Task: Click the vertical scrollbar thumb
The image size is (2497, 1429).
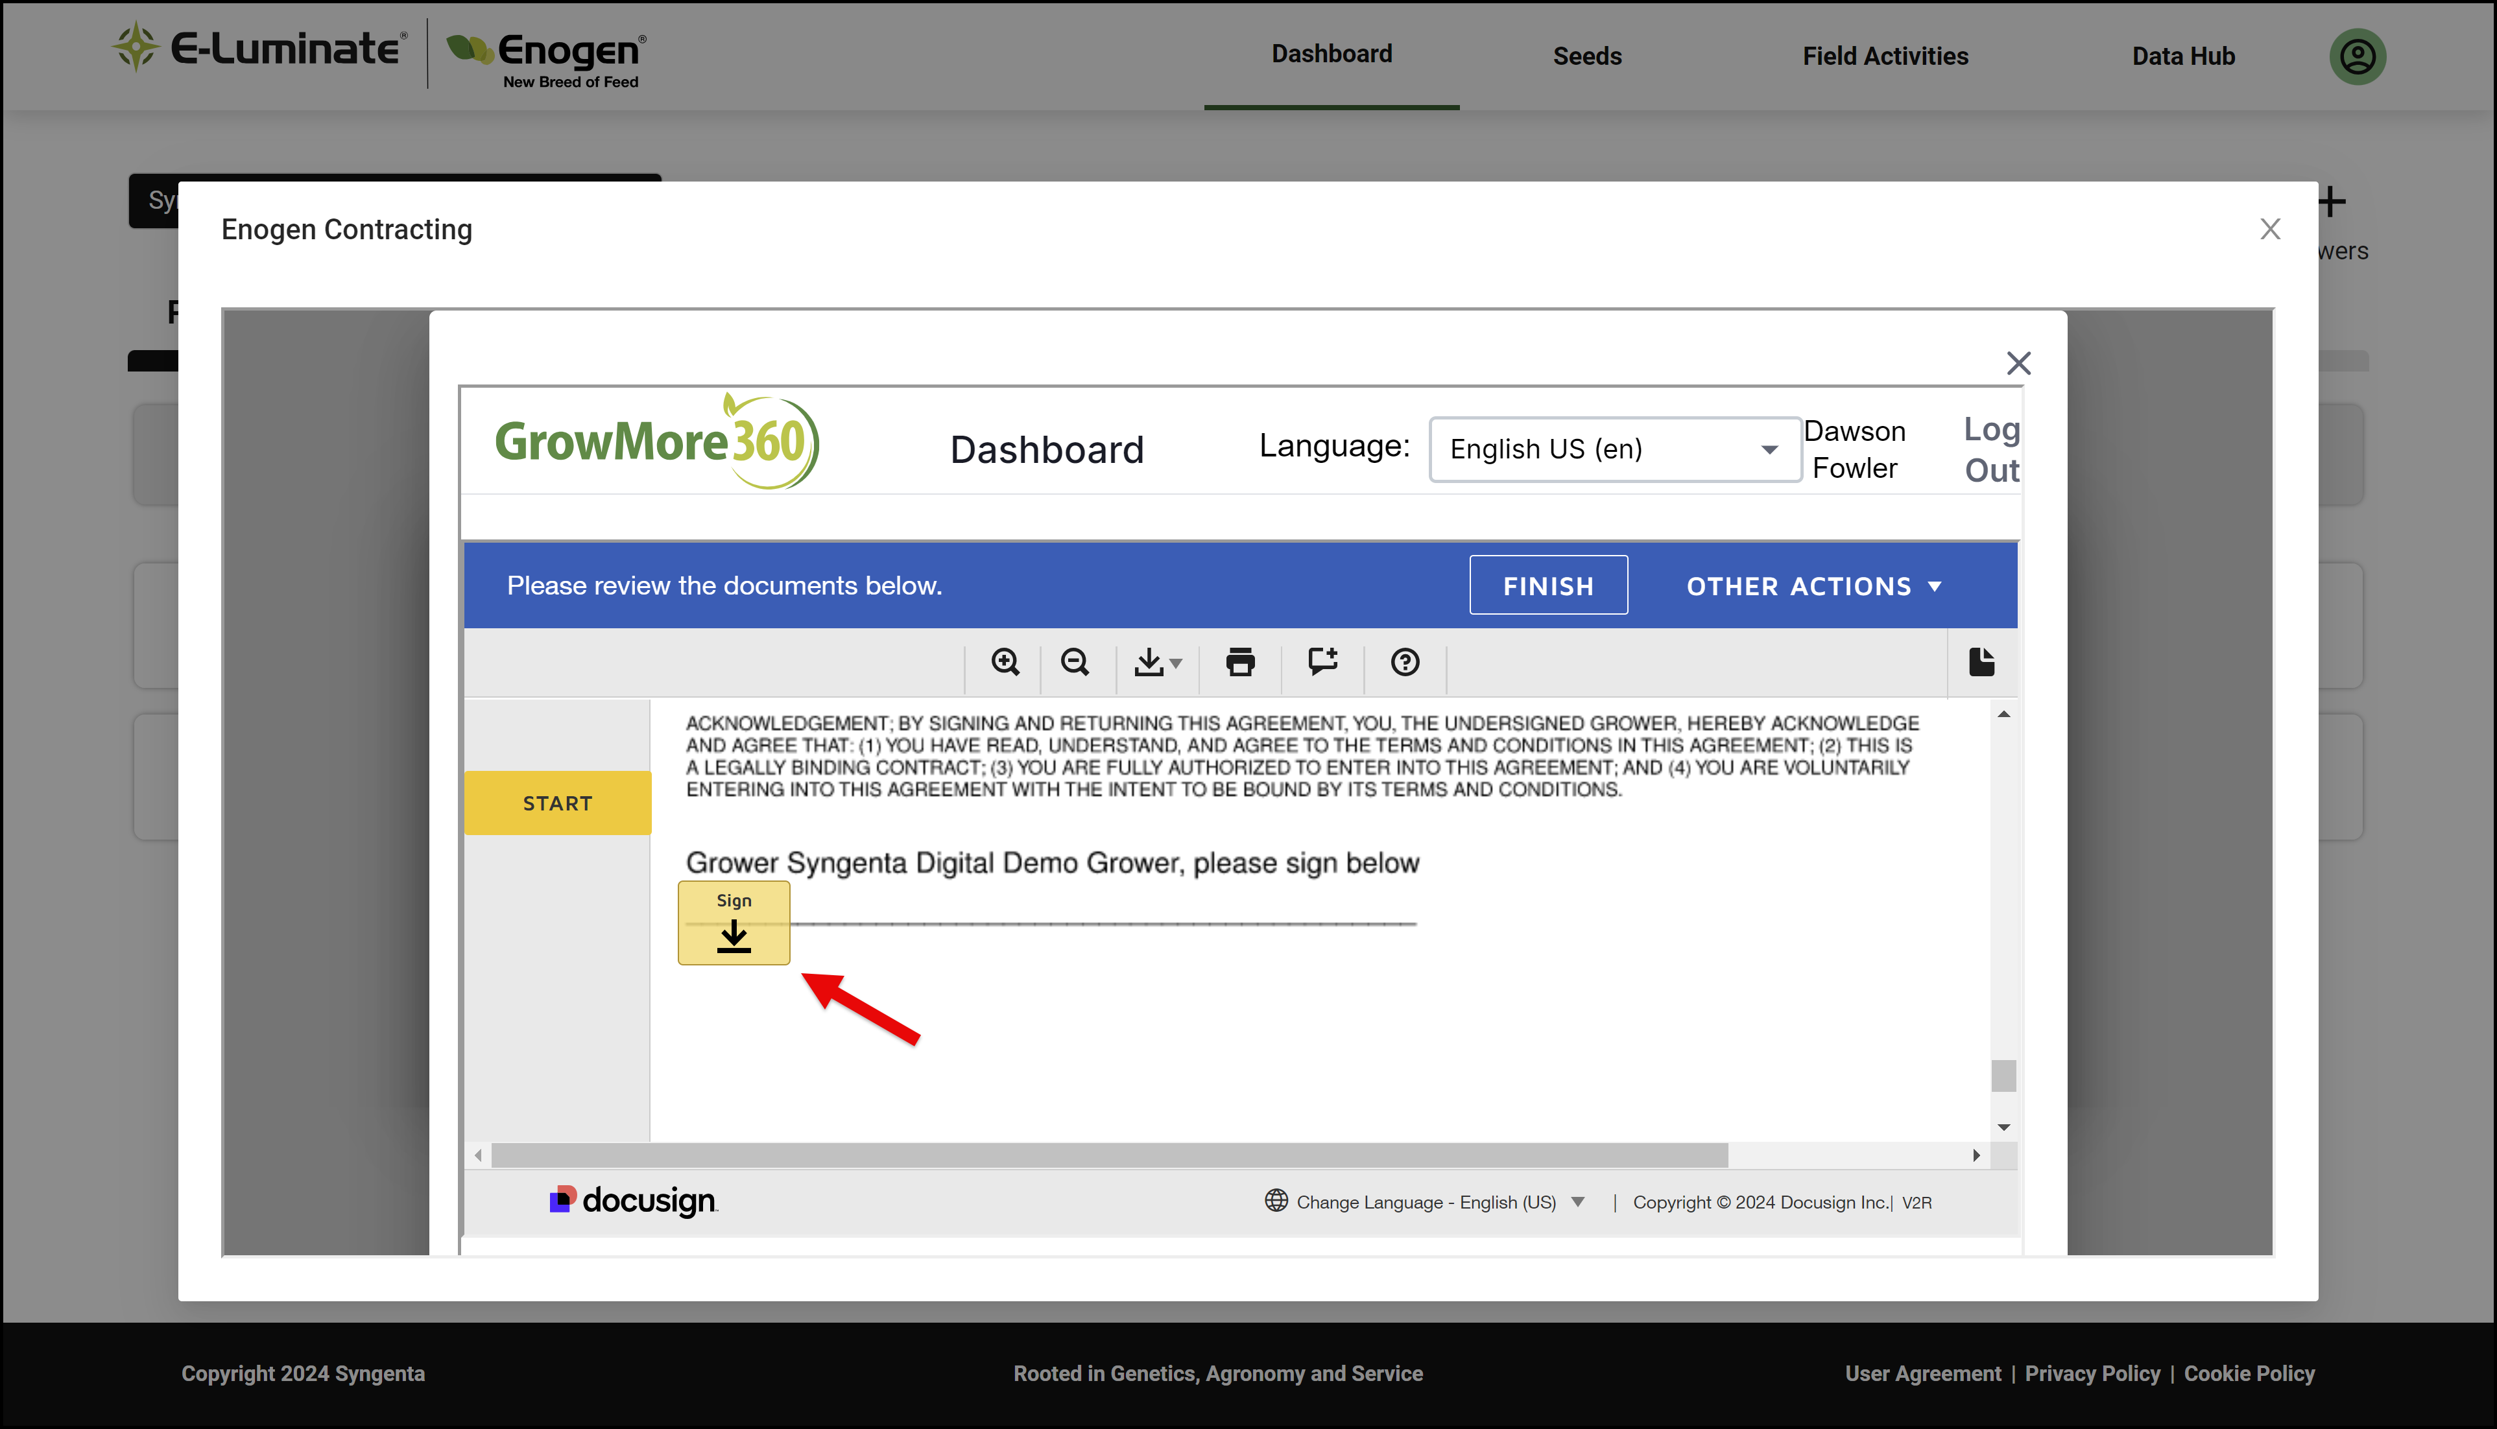Action: pyautogui.click(x=2003, y=1076)
